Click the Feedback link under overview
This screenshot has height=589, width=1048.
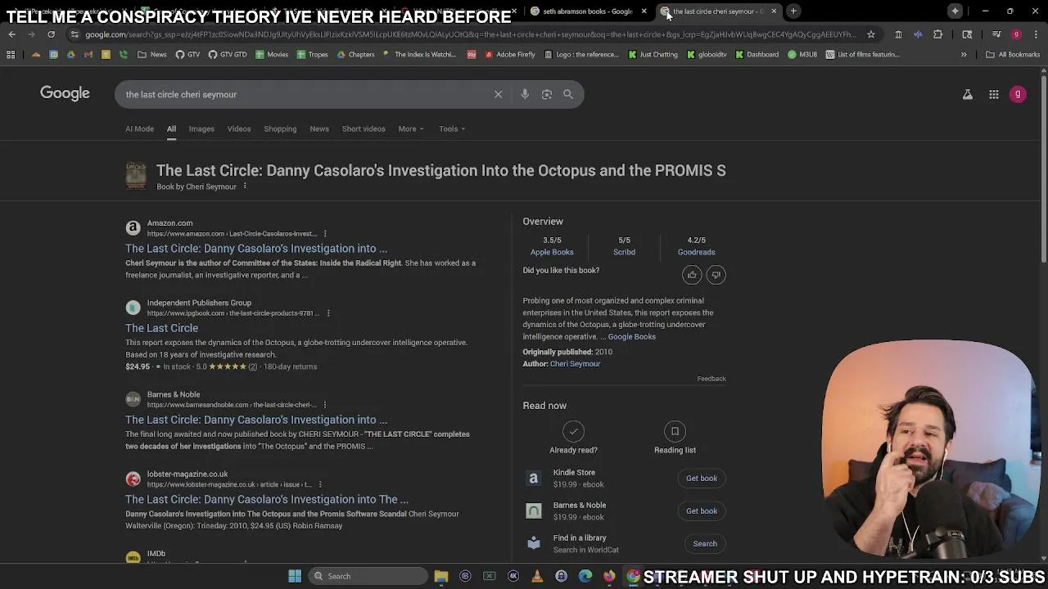711,379
